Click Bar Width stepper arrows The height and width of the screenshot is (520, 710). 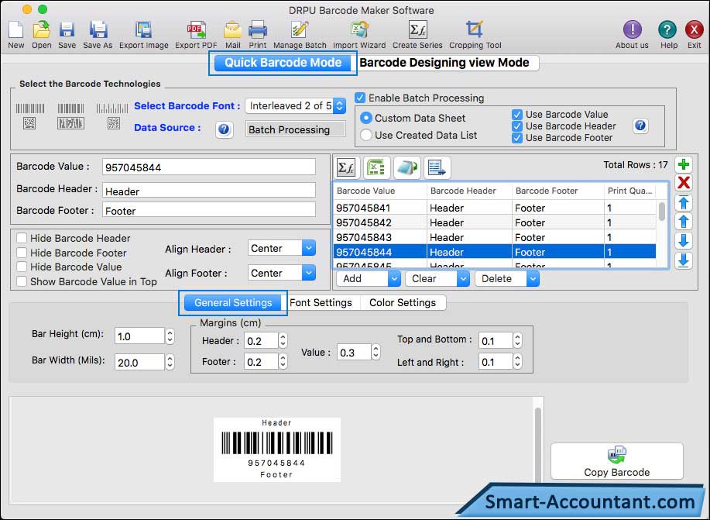click(170, 362)
